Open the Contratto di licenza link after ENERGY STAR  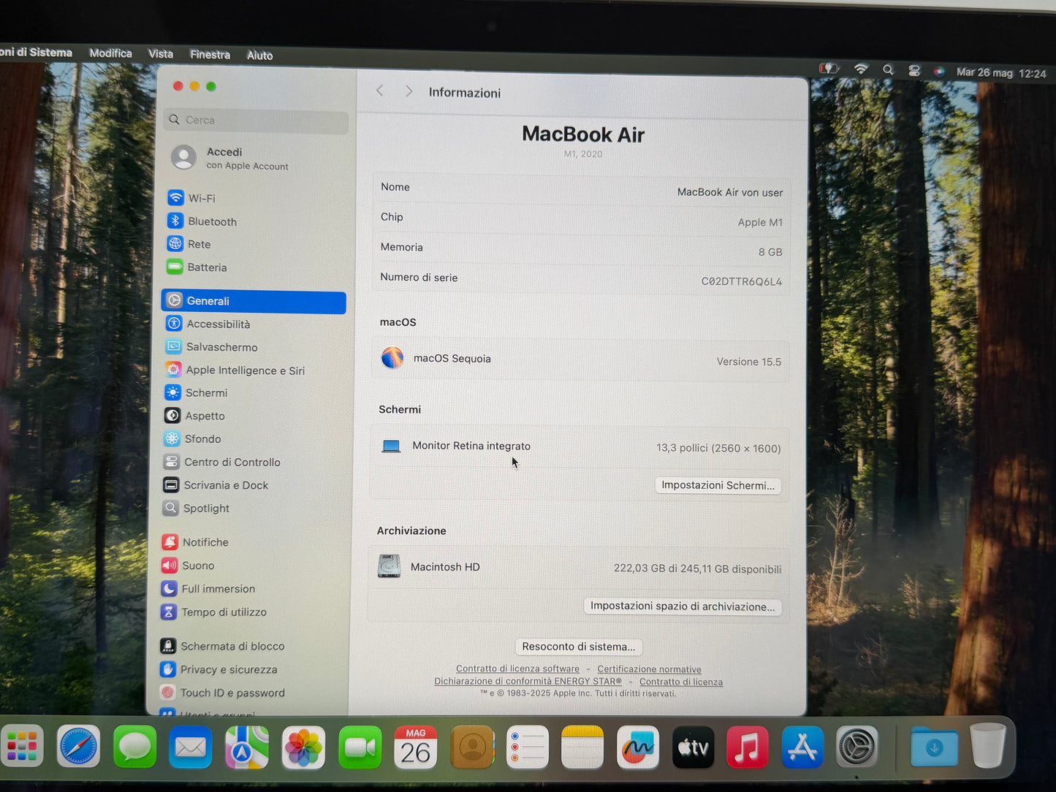[681, 682]
